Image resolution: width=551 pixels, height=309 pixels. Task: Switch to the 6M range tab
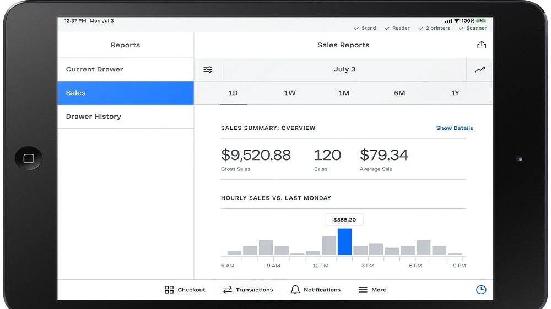pos(399,93)
